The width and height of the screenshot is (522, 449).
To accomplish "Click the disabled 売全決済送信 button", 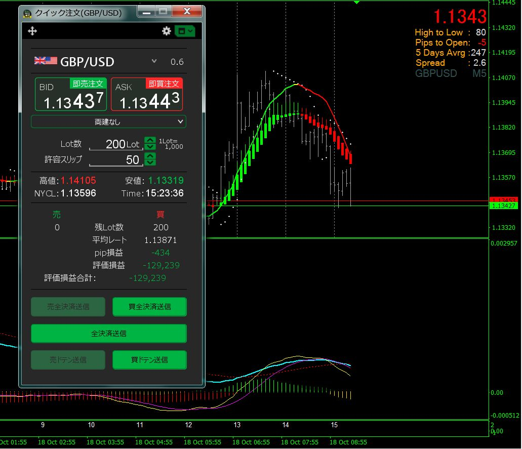I will point(68,307).
